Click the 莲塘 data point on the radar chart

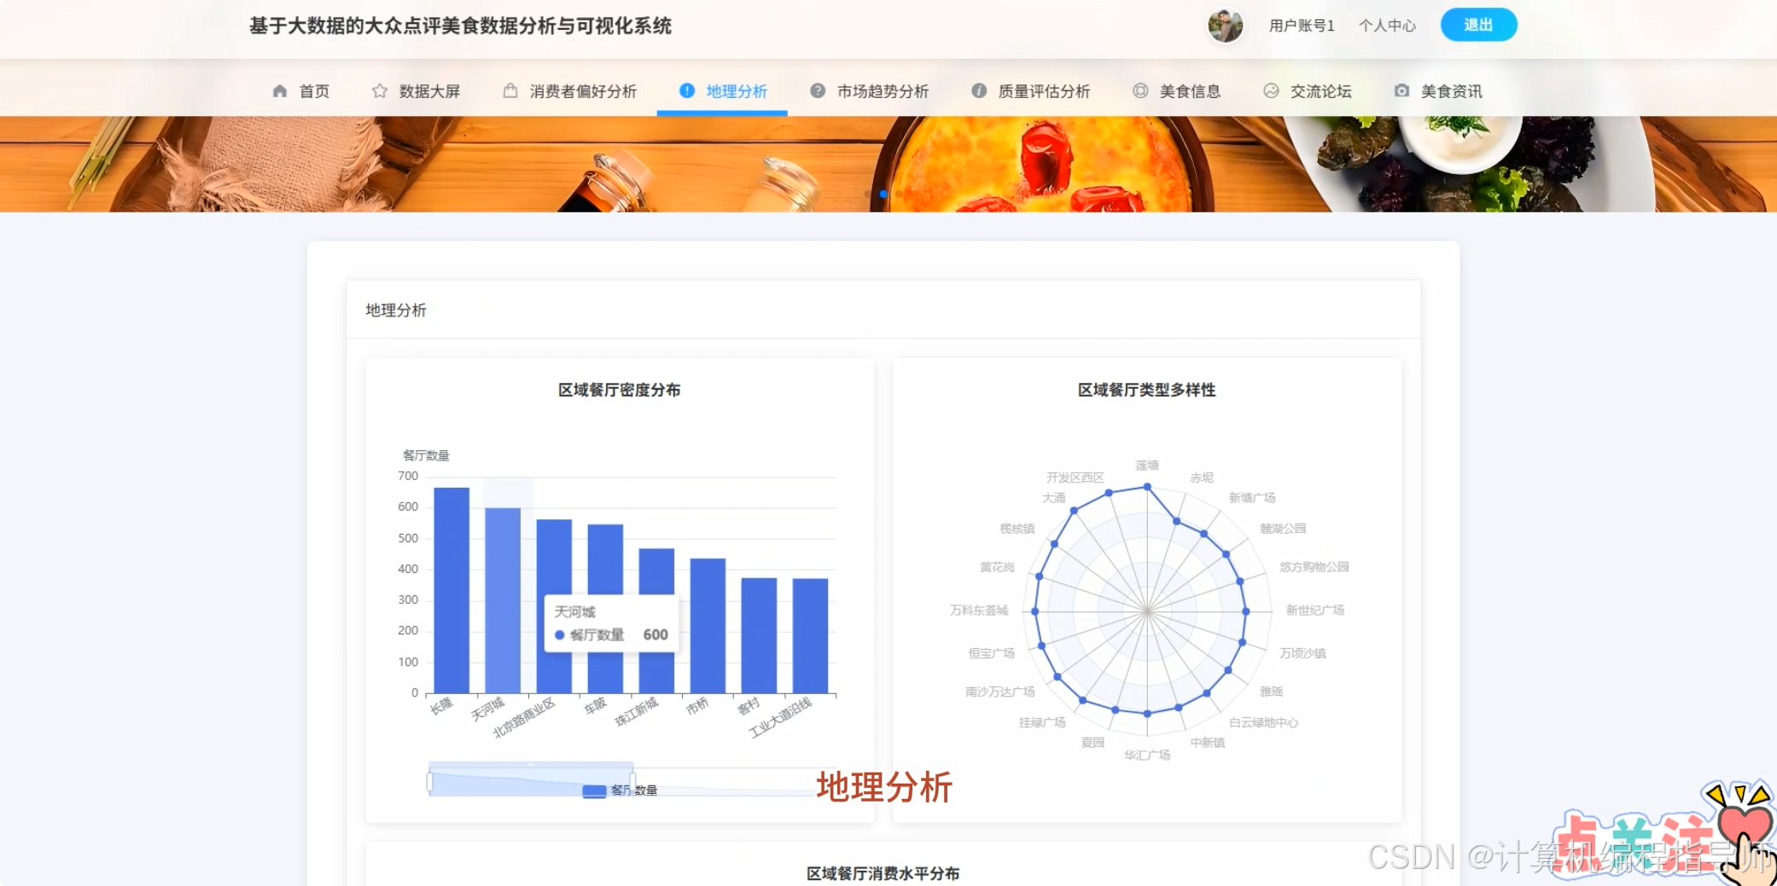1147,487
